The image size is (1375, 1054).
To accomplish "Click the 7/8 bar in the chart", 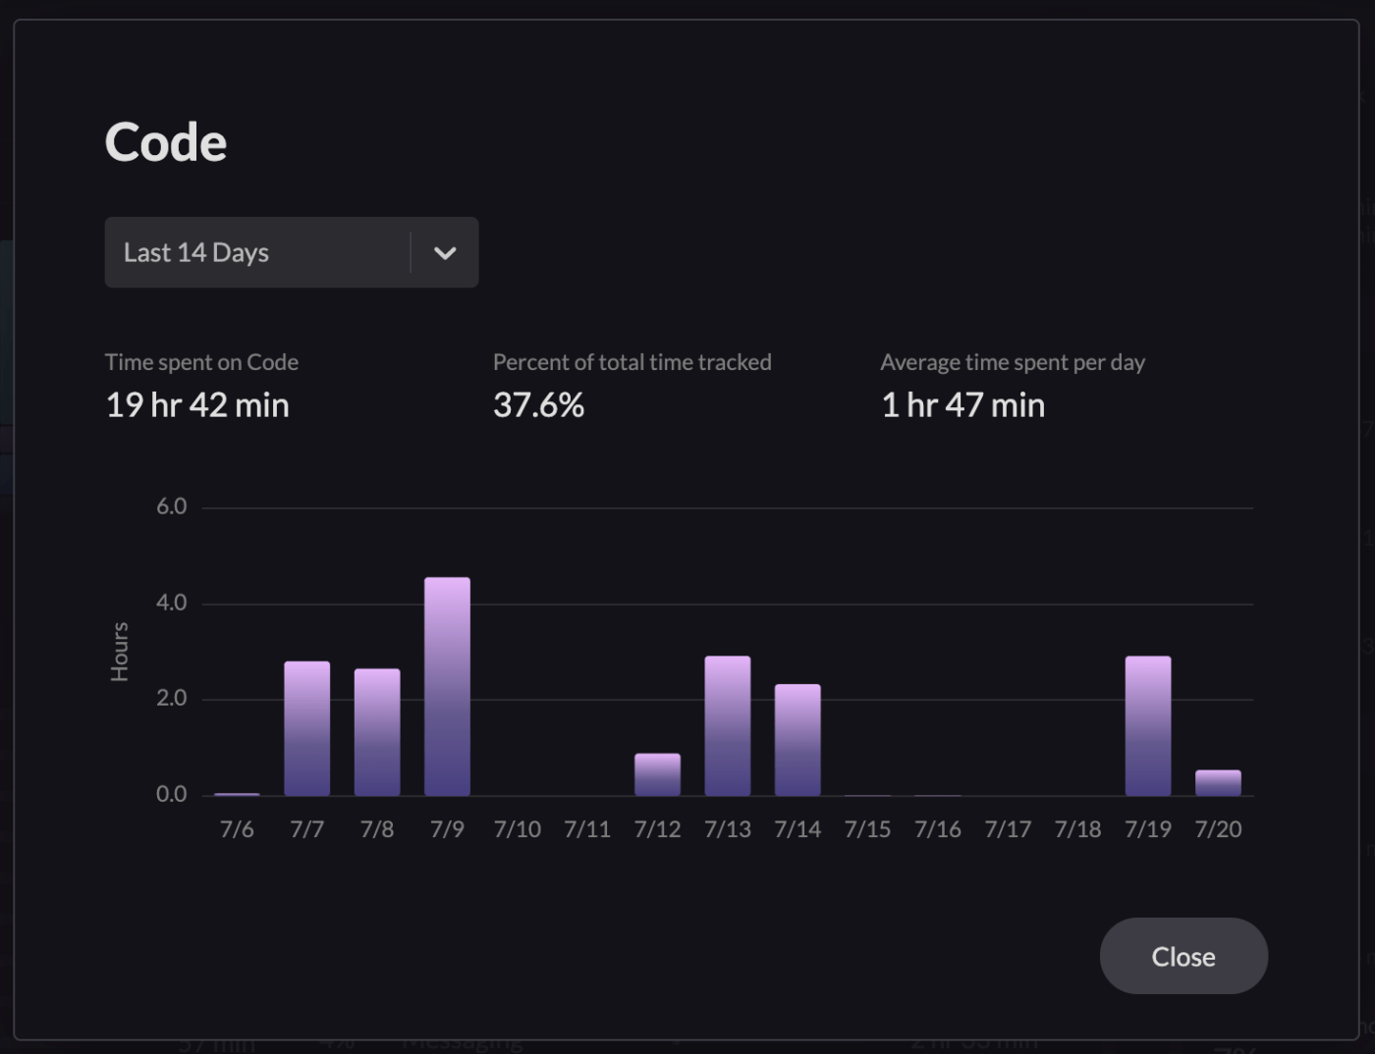I will [377, 731].
